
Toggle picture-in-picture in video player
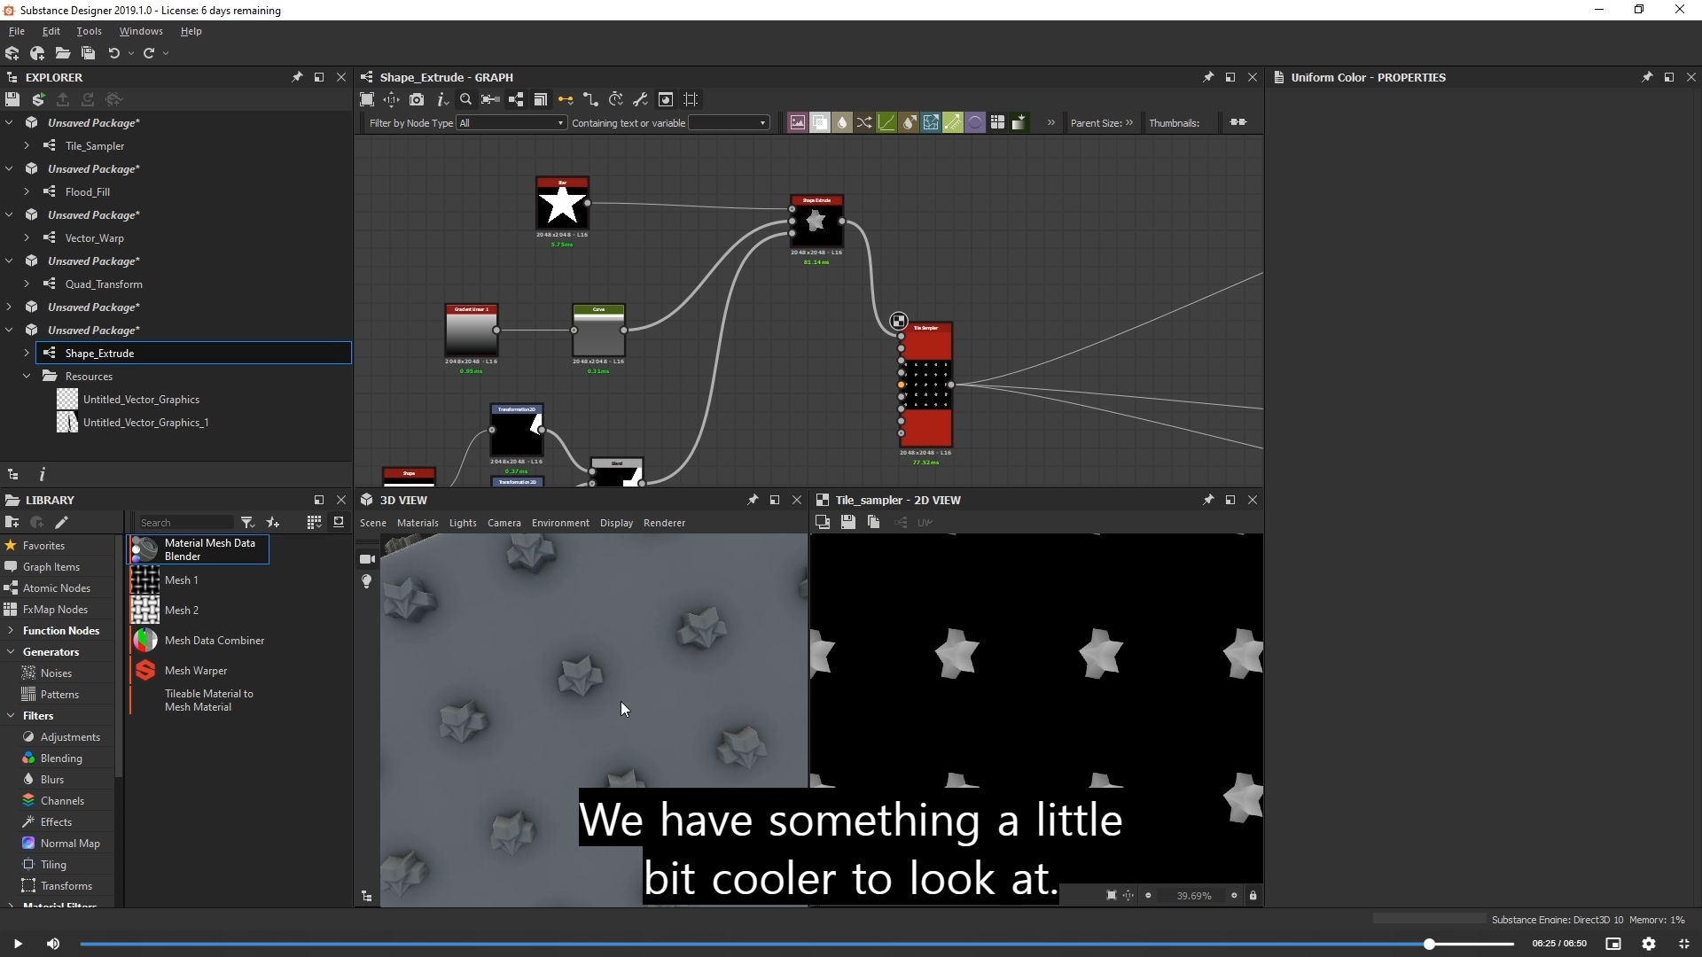pos(1613,944)
